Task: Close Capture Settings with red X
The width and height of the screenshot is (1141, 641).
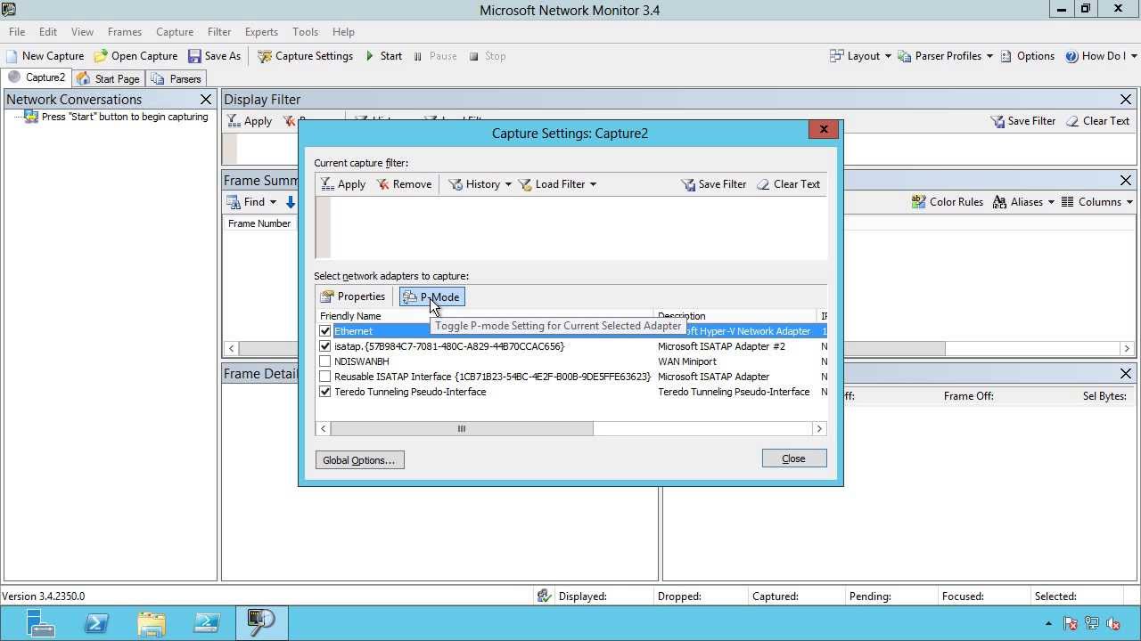Action: pos(824,130)
